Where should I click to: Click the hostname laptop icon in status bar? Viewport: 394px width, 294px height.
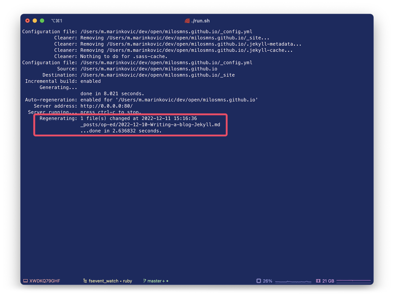(x=25, y=281)
